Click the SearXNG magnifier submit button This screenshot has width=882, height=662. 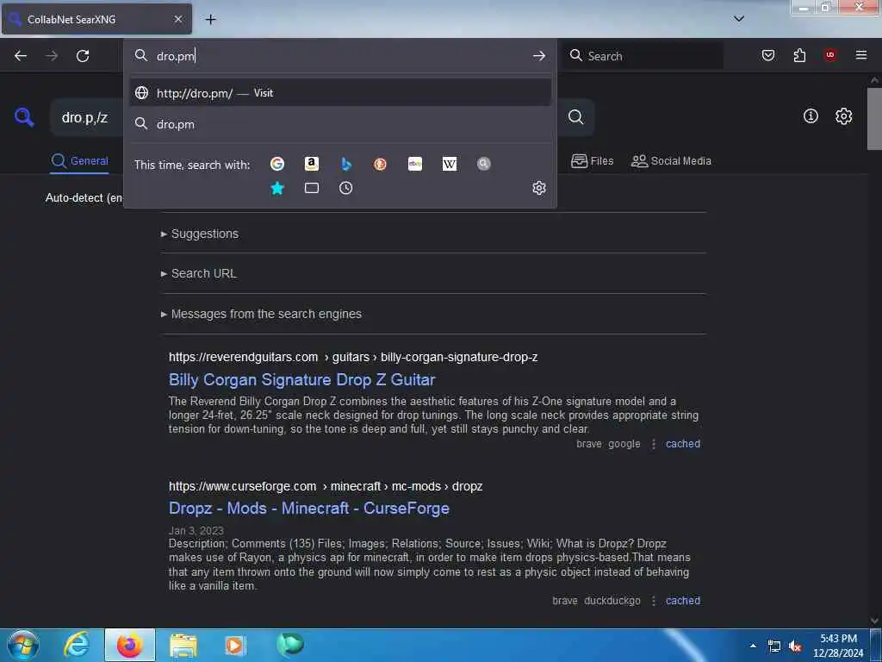(575, 117)
